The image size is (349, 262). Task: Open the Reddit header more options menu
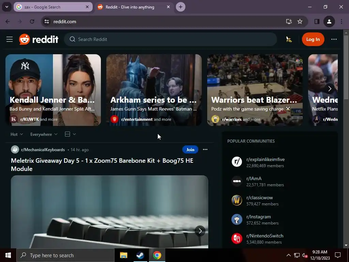pos(334,39)
